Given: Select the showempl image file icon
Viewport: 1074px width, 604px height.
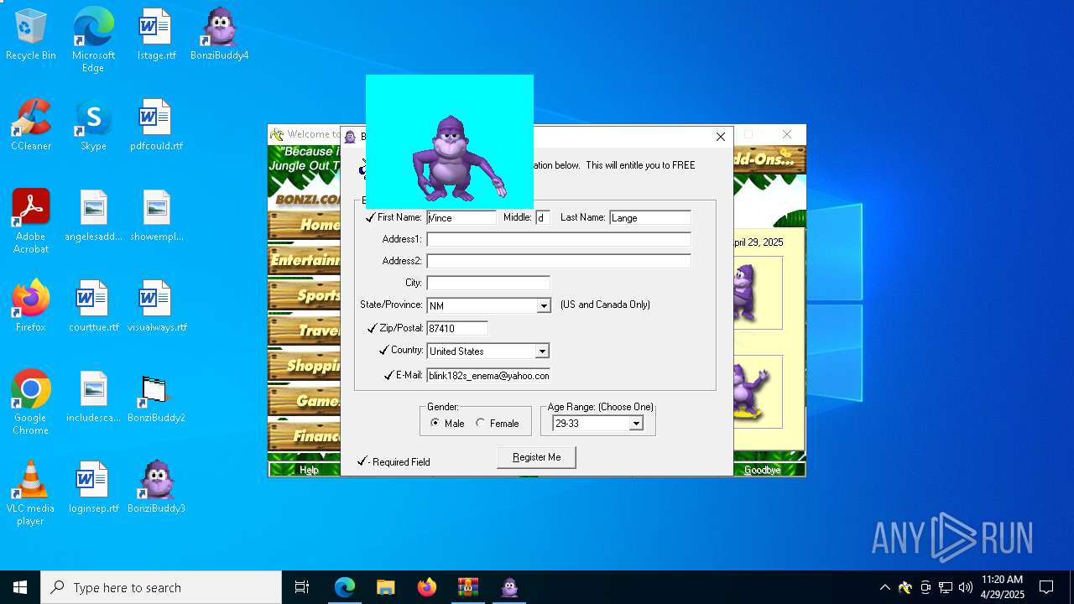Looking at the screenshot, I should [156, 216].
